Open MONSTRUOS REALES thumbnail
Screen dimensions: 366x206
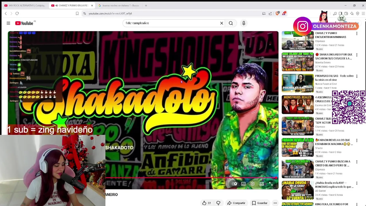298,105
